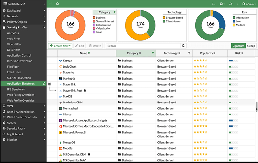
Task: Favorite Application Signatures with the star icon
Action: (44, 84)
